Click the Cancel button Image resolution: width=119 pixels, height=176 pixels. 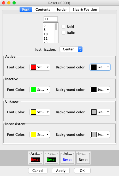point(38,171)
